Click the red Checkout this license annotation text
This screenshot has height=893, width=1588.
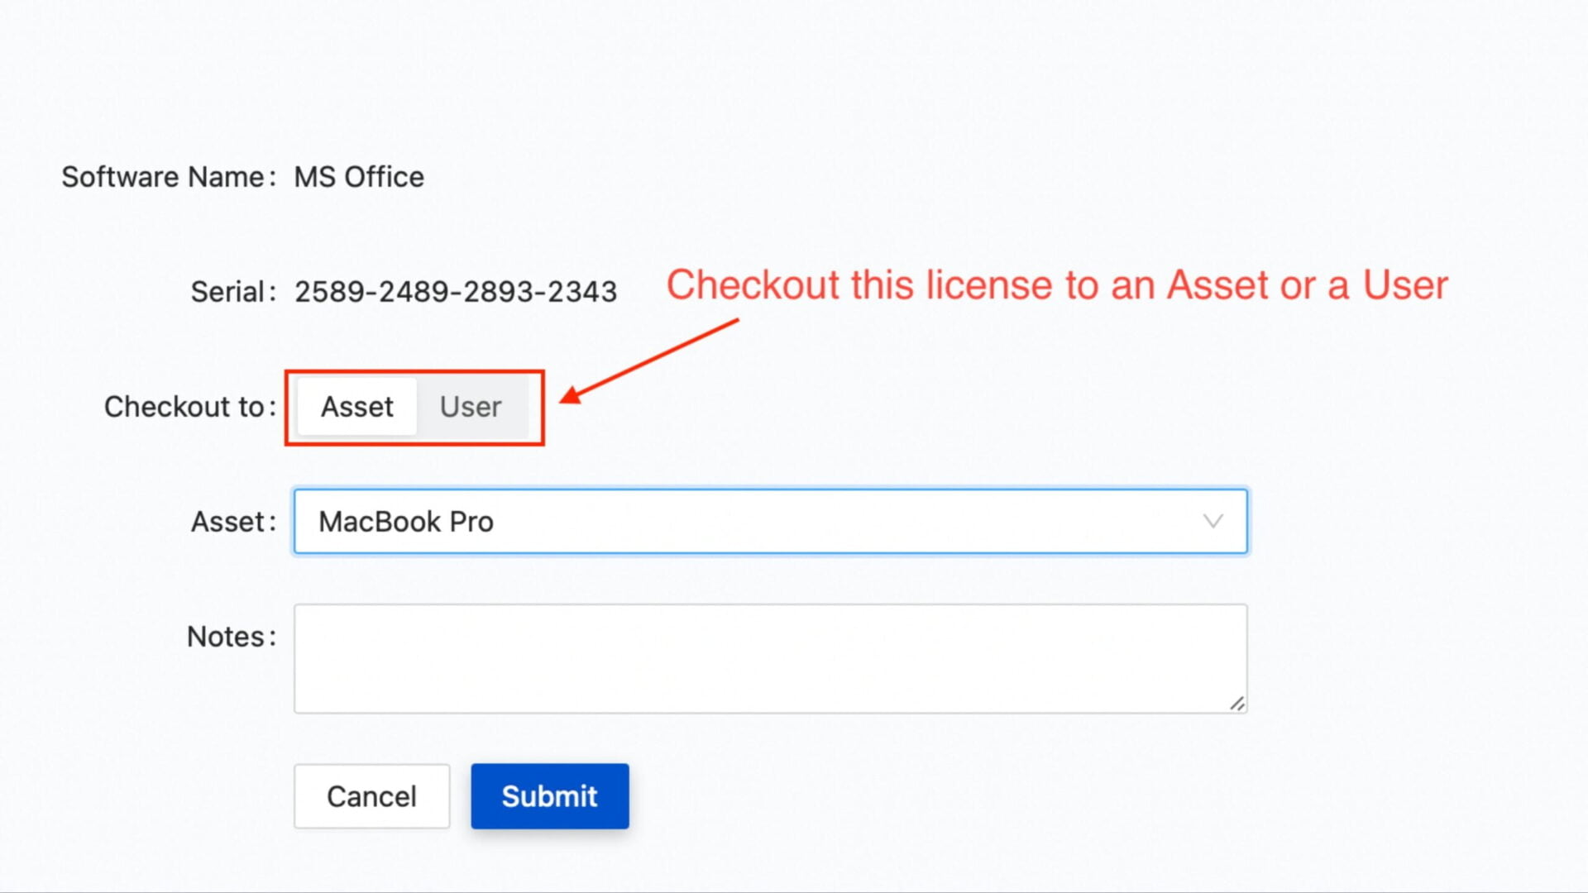1057,285
